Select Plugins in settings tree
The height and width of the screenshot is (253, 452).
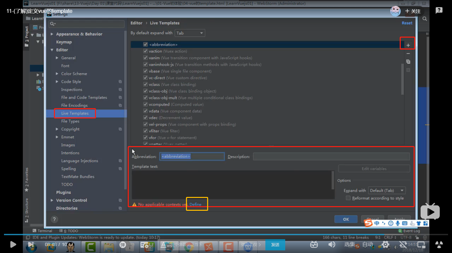[64, 192]
